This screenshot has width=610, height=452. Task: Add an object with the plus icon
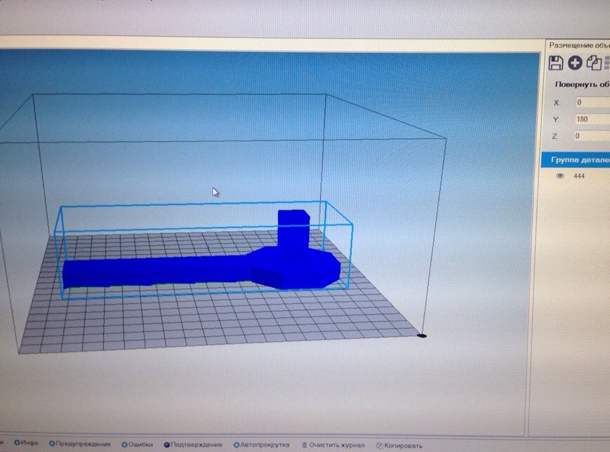tap(575, 62)
